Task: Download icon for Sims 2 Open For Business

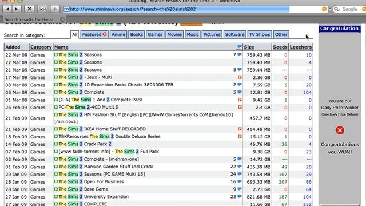Action: (x=56, y=181)
